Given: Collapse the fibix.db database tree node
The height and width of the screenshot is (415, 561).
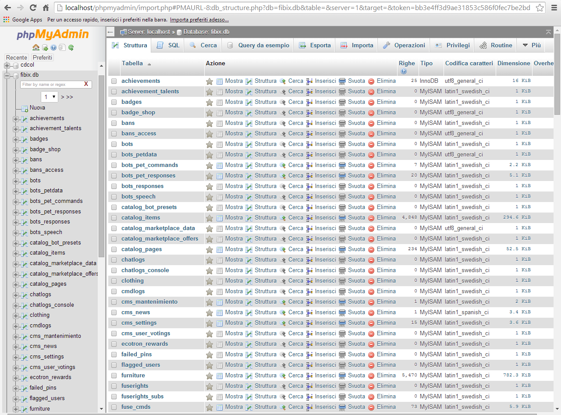Looking at the screenshot, I should tap(7, 75).
